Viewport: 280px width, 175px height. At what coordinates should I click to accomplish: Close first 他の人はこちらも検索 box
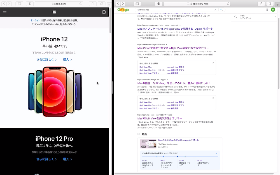coord(213,63)
